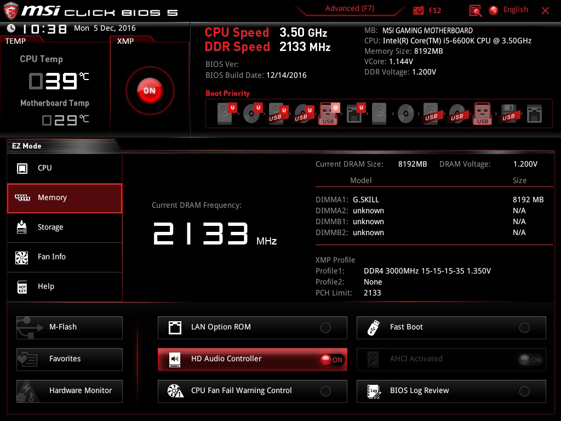Screen dimensions: 561x421
Task: Open the Favorites button
Action: pyautogui.click(x=70, y=360)
